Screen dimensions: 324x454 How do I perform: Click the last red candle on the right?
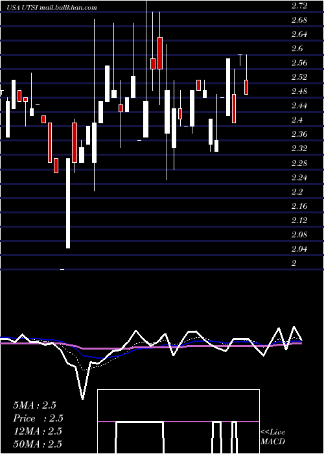[x=246, y=87]
